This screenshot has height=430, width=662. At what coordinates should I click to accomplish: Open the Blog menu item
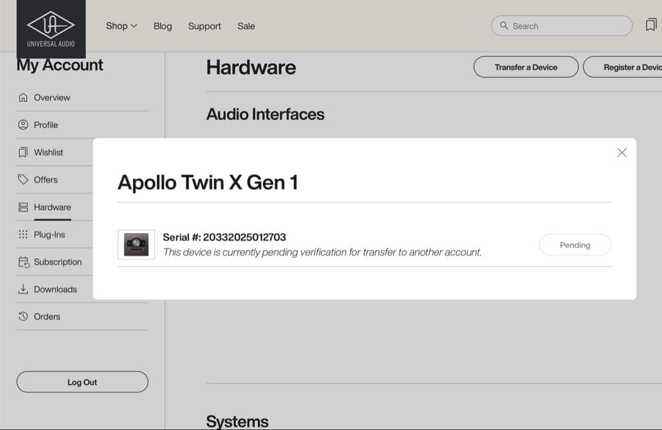[162, 26]
